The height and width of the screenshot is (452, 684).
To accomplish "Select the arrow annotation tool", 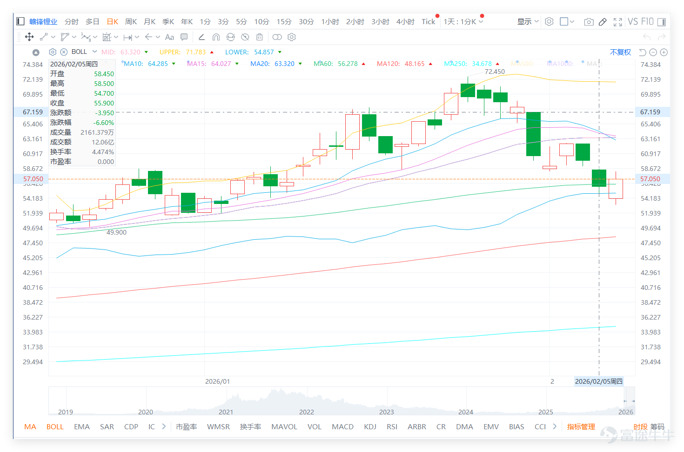I will click(148, 37).
